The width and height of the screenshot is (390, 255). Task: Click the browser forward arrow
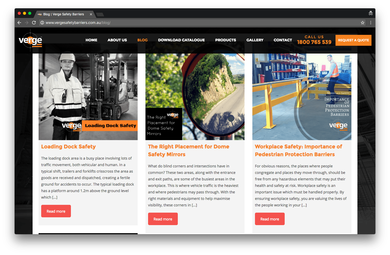pos(27,23)
